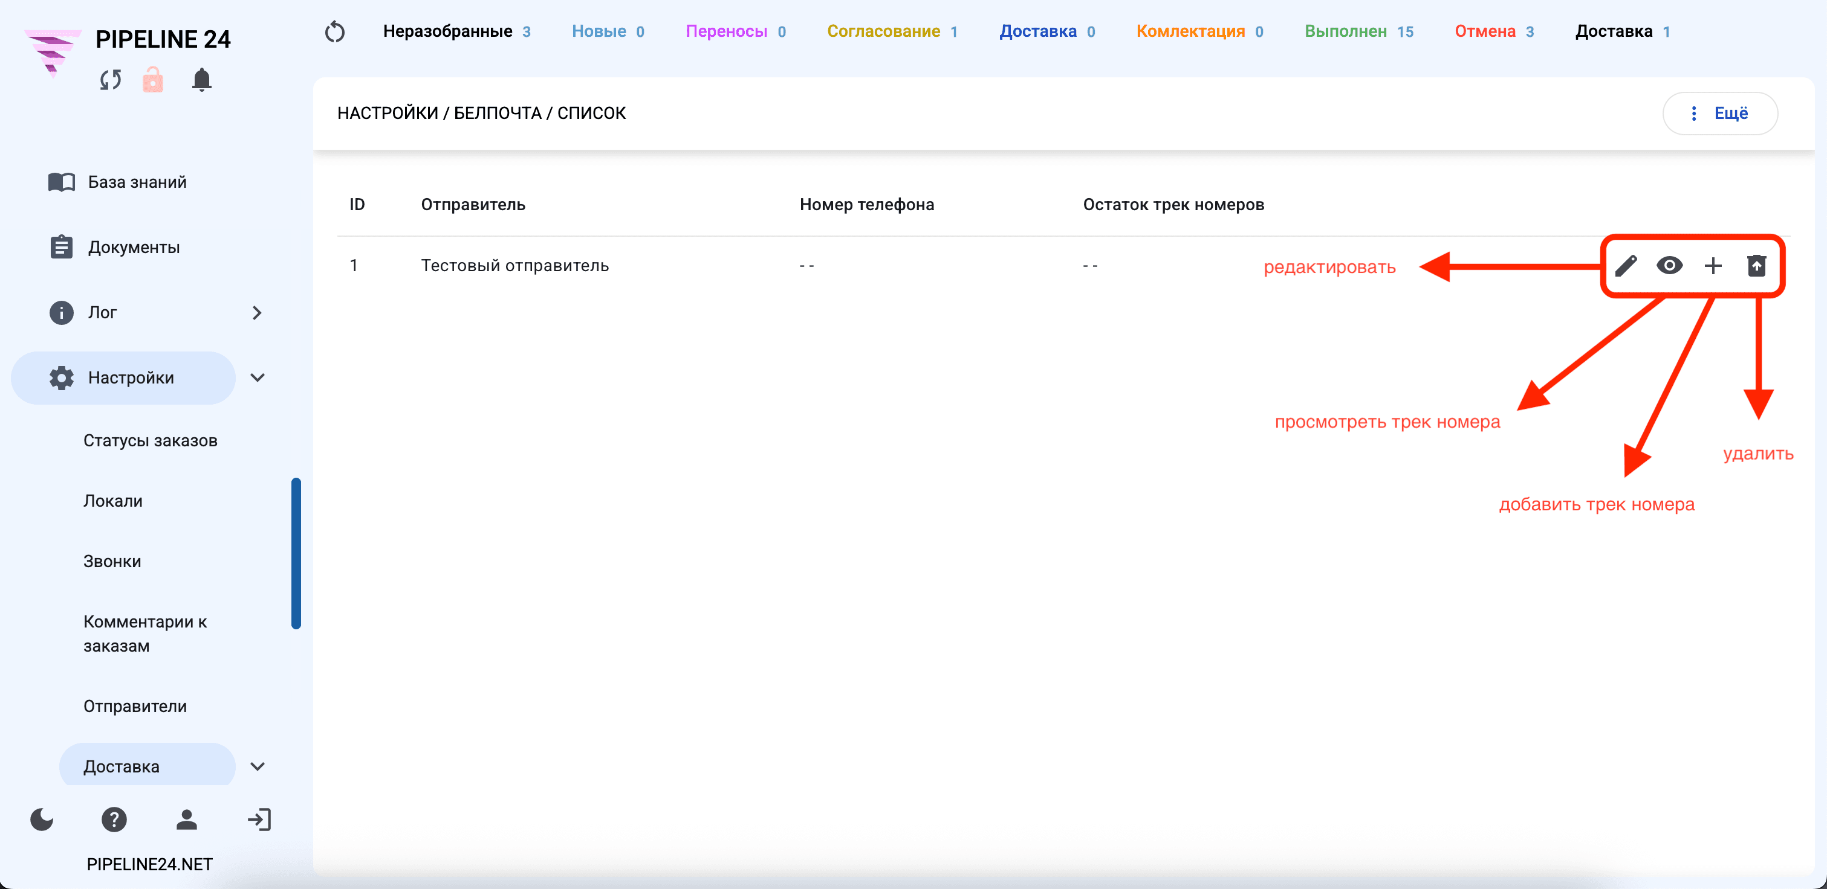This screenshot has width=1827, height=889.
Task: Delete Тестовый отправитель with trash icon
Action: [1756, 266]
